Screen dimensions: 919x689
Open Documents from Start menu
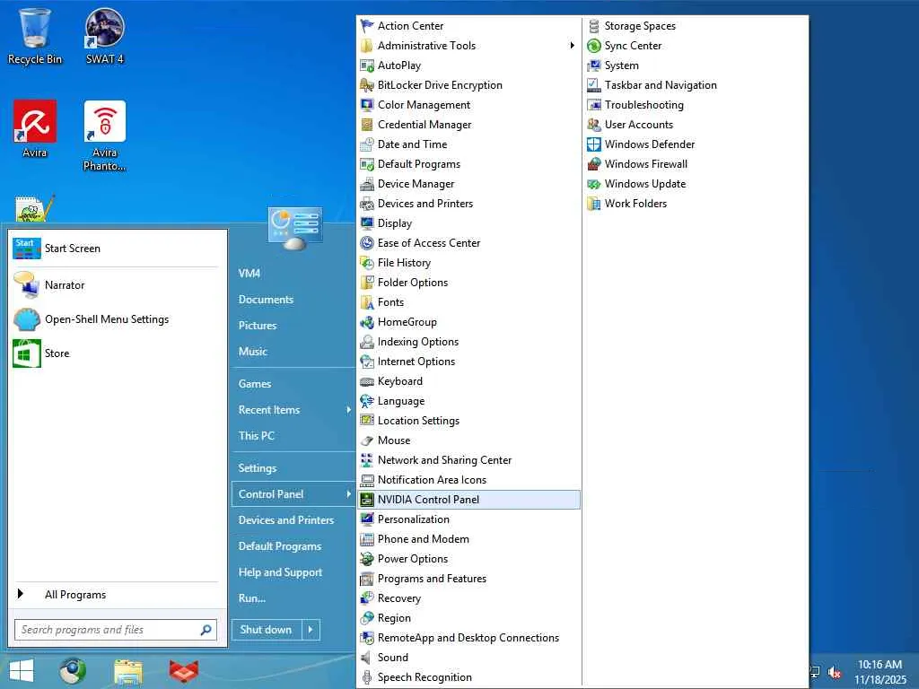(x=266, y=300)
